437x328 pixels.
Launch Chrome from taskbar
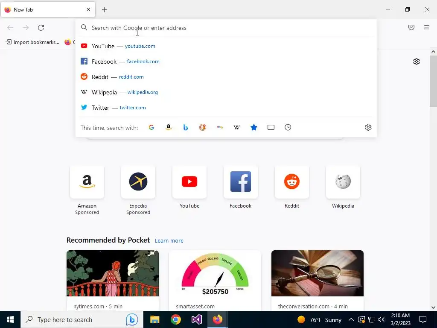pos(175,319)
